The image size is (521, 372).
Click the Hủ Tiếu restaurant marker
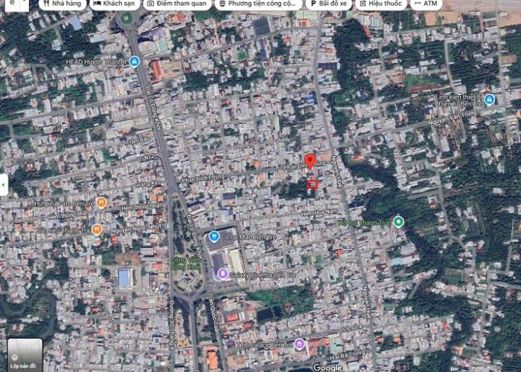(101, 202)
